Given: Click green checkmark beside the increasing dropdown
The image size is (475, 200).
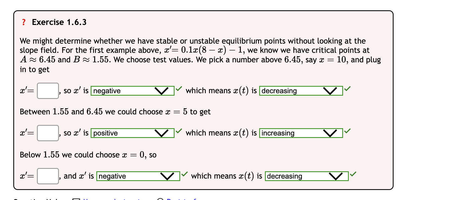Looking at the screenshot, I should click(348, 131).
